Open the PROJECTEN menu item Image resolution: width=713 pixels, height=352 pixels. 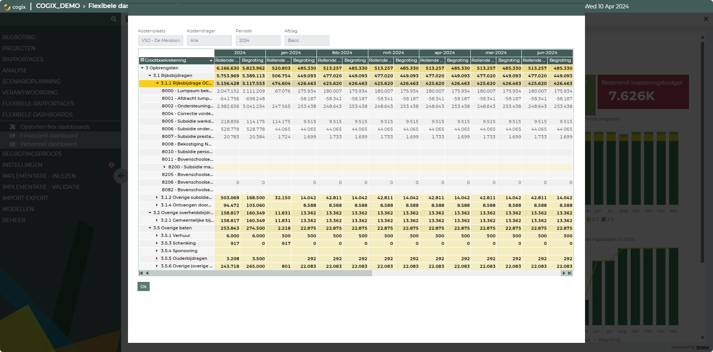click(19, 48)
